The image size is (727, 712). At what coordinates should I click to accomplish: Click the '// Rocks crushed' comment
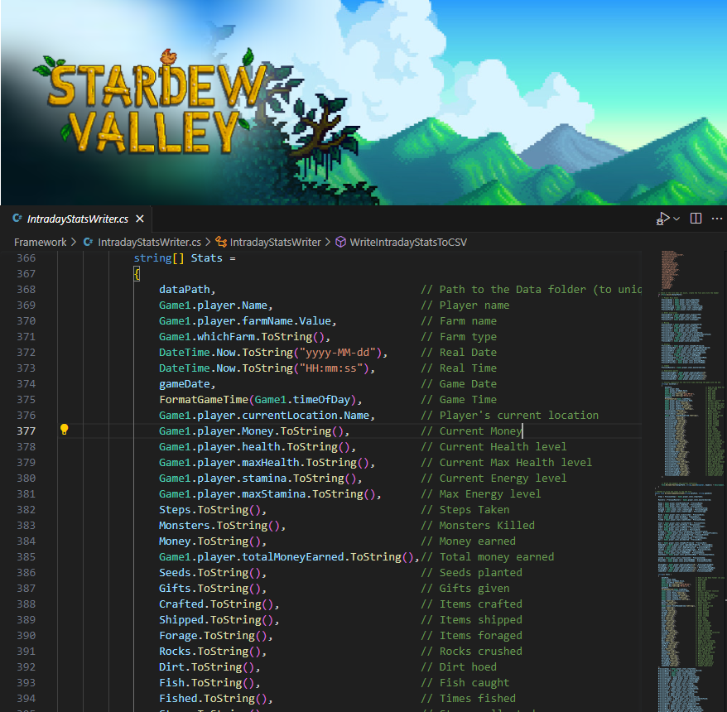point(471,652)
